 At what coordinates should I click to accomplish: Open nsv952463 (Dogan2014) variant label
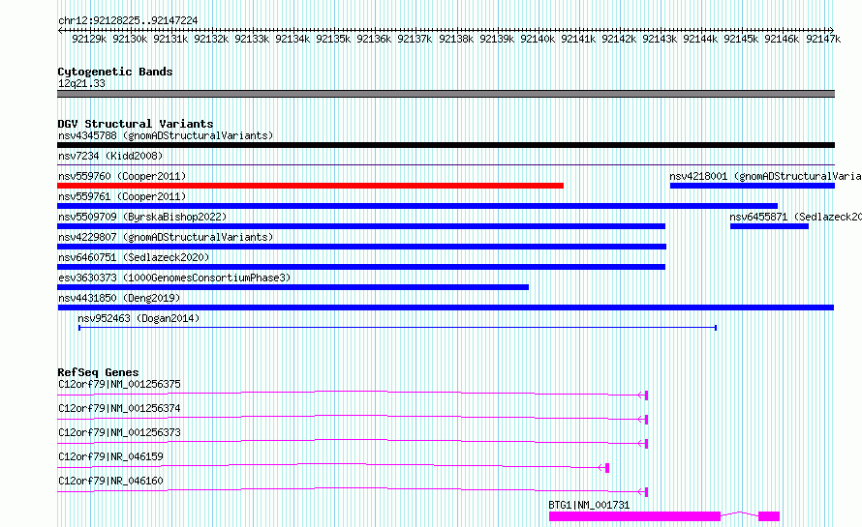pyautogui.click(x=139, y=318)
